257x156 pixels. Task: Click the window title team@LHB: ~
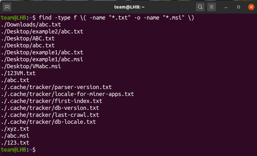click(x=129, y=7)
